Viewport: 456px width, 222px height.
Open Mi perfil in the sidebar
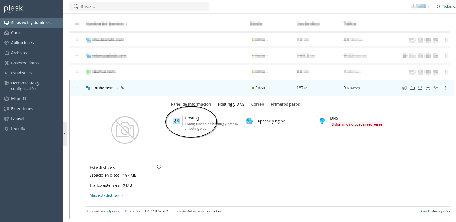coord(31,99)
